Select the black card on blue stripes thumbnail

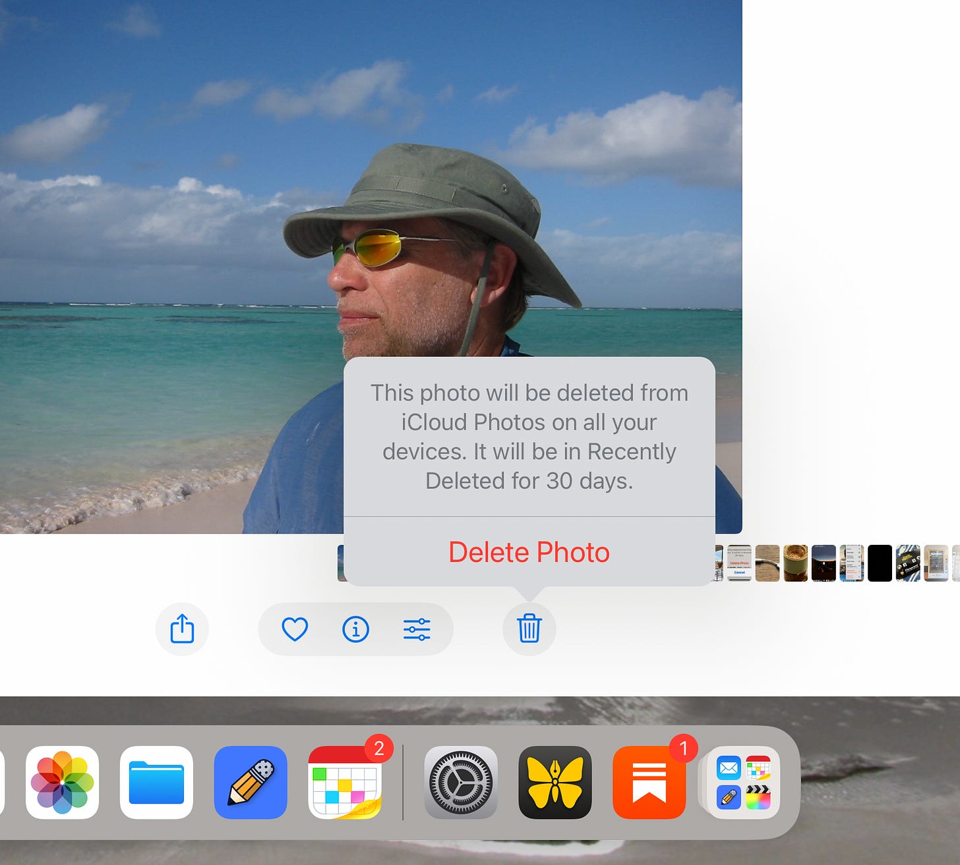click(908, 563)
